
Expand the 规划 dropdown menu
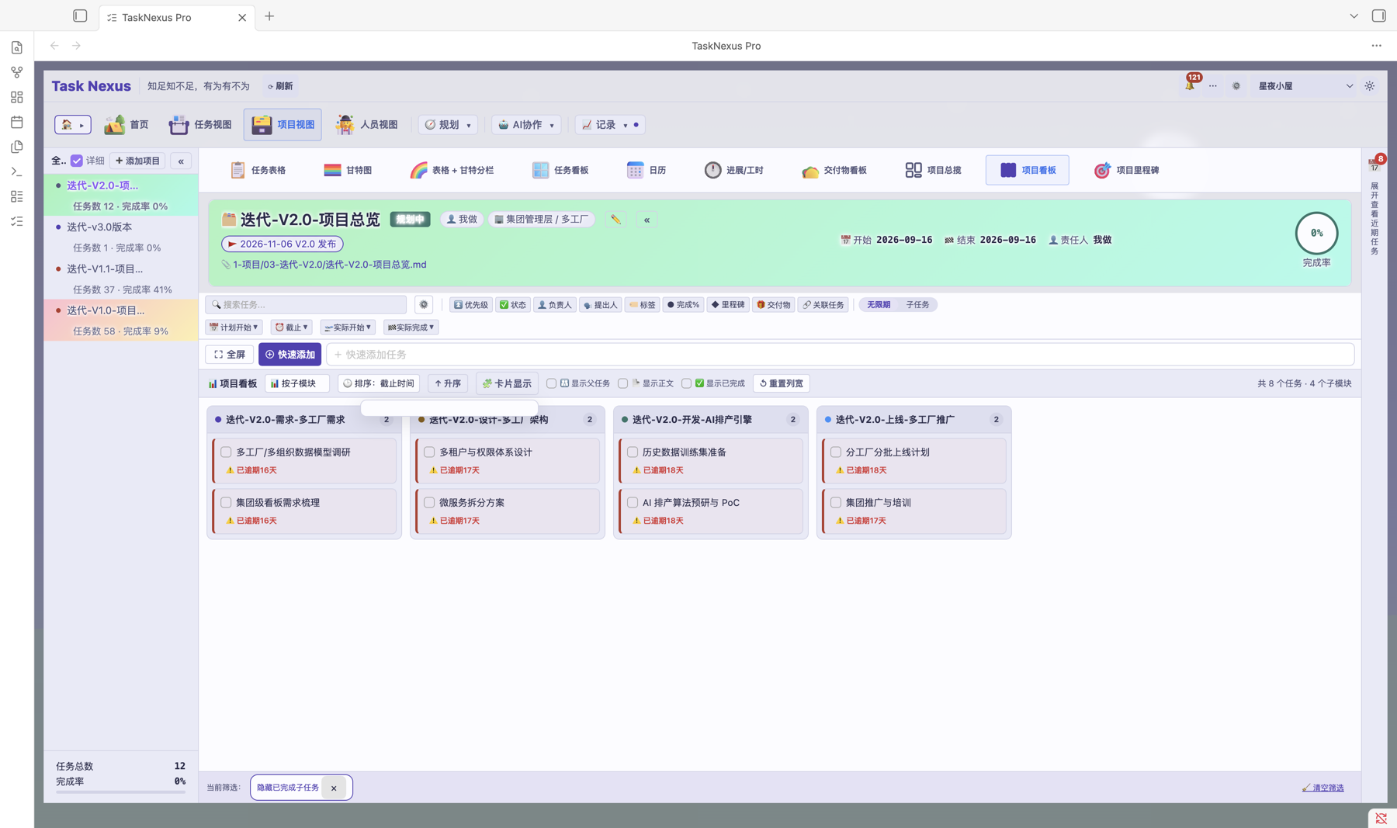point(448,125)
